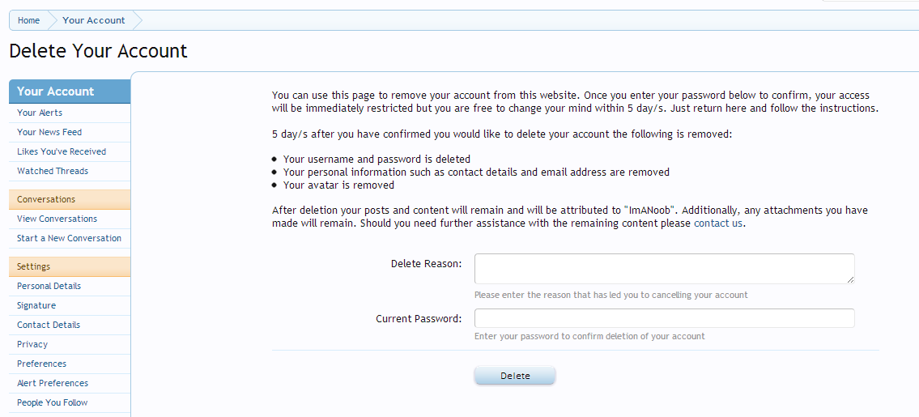Viewport: 919px width, 417px height.
Task: Open Personal Details settings
Action: point(49,286)
